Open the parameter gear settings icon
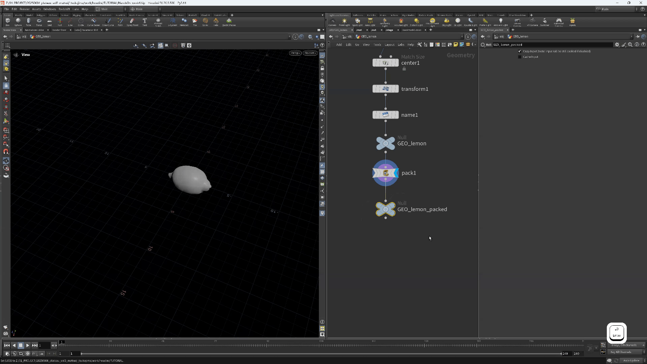The width and height of the screenshot is (647, 364). click(x=617, y=45)
